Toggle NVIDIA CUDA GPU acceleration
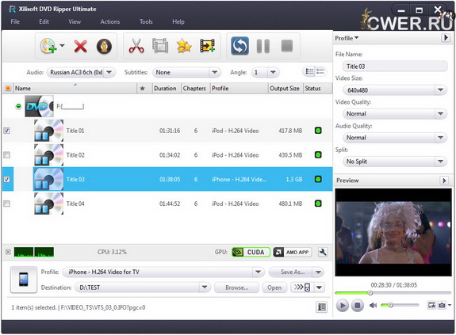456x335 pixels. 251,252
